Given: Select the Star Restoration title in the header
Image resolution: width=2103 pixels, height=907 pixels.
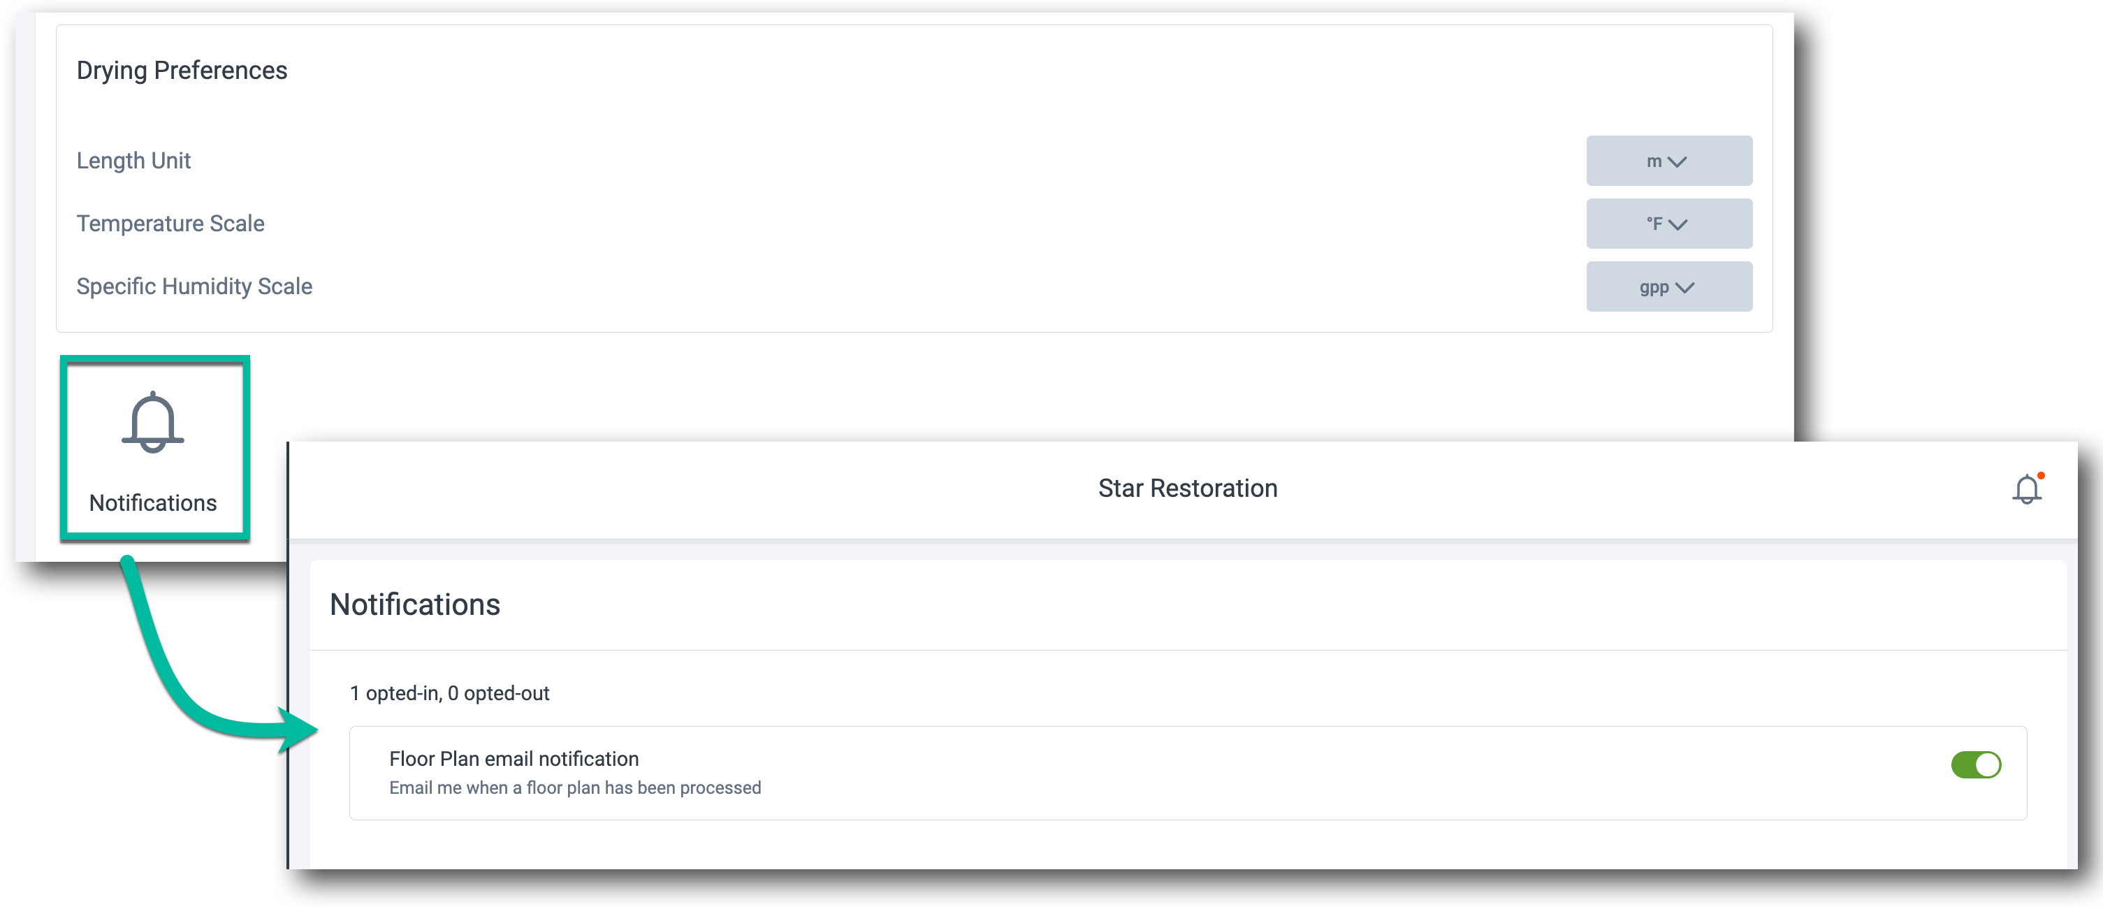Looking at the screenshot, I should pyautogui.click(x=1188, y=488).
